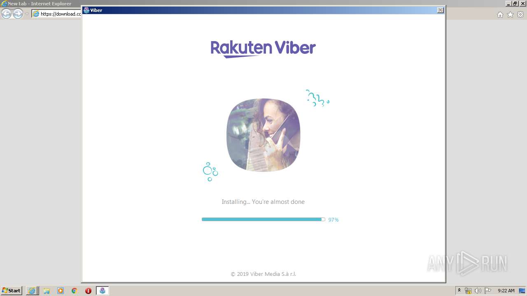Screen dimensions: 527x296
Task: Open the Windows Start menu
Action: click(x=12, y=291)
